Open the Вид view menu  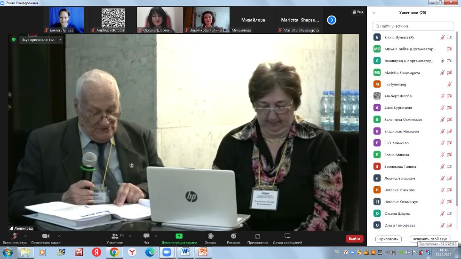(358, 12)
